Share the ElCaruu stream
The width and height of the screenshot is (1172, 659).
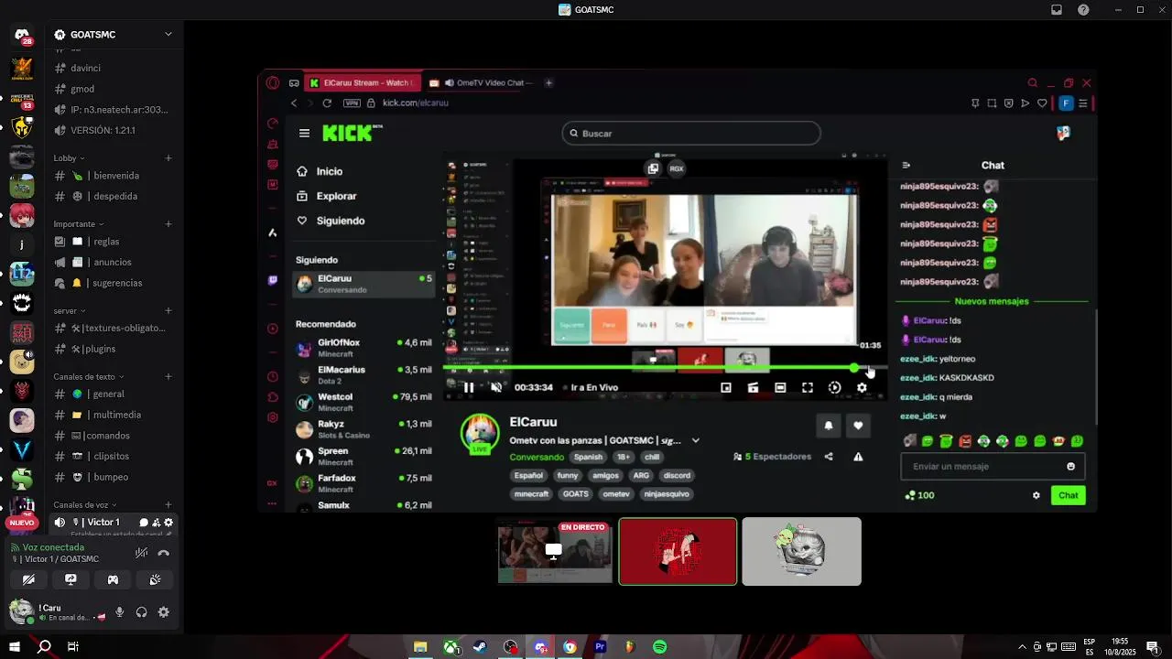[x=829, y=457]
